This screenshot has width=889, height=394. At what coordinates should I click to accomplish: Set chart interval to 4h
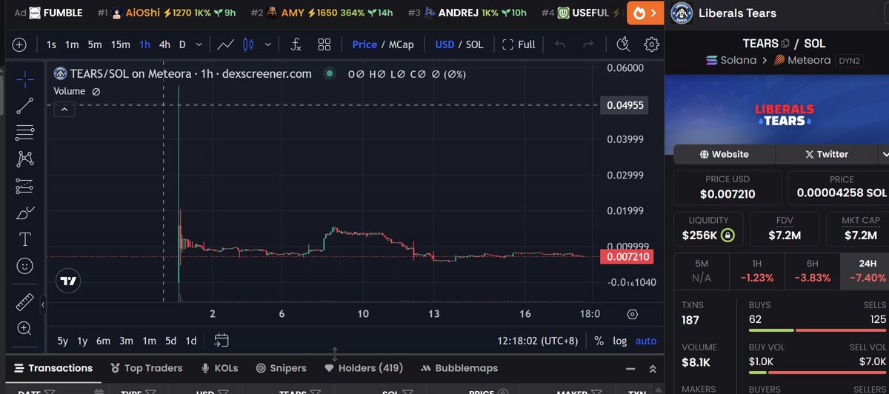coord(164,44)
